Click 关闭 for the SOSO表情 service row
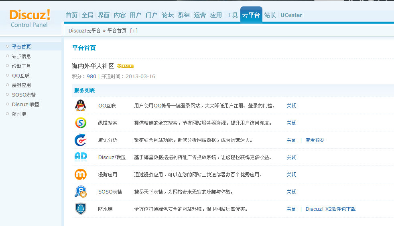The image size is (394, 226). 291,192
